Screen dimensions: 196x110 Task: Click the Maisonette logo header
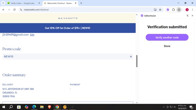tap(68, 18)
